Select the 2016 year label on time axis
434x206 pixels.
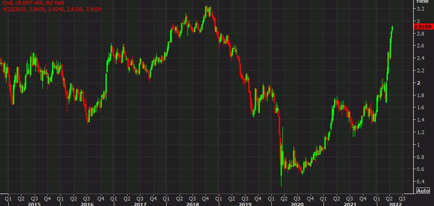click(x=80, y=203)
